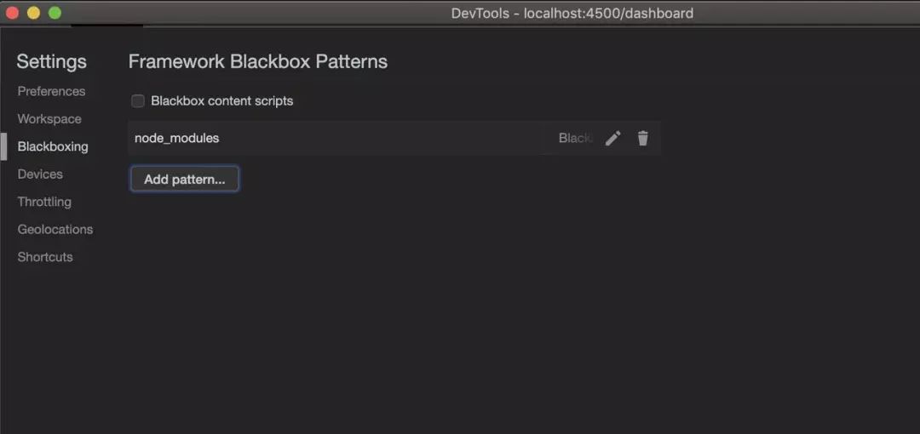
Task: Select the Blackboxing sidebar item
Action: (x=53, y=146)
